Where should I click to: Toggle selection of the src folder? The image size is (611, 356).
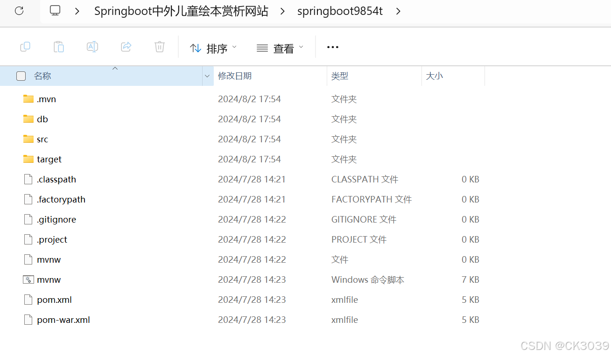[42, 139]
